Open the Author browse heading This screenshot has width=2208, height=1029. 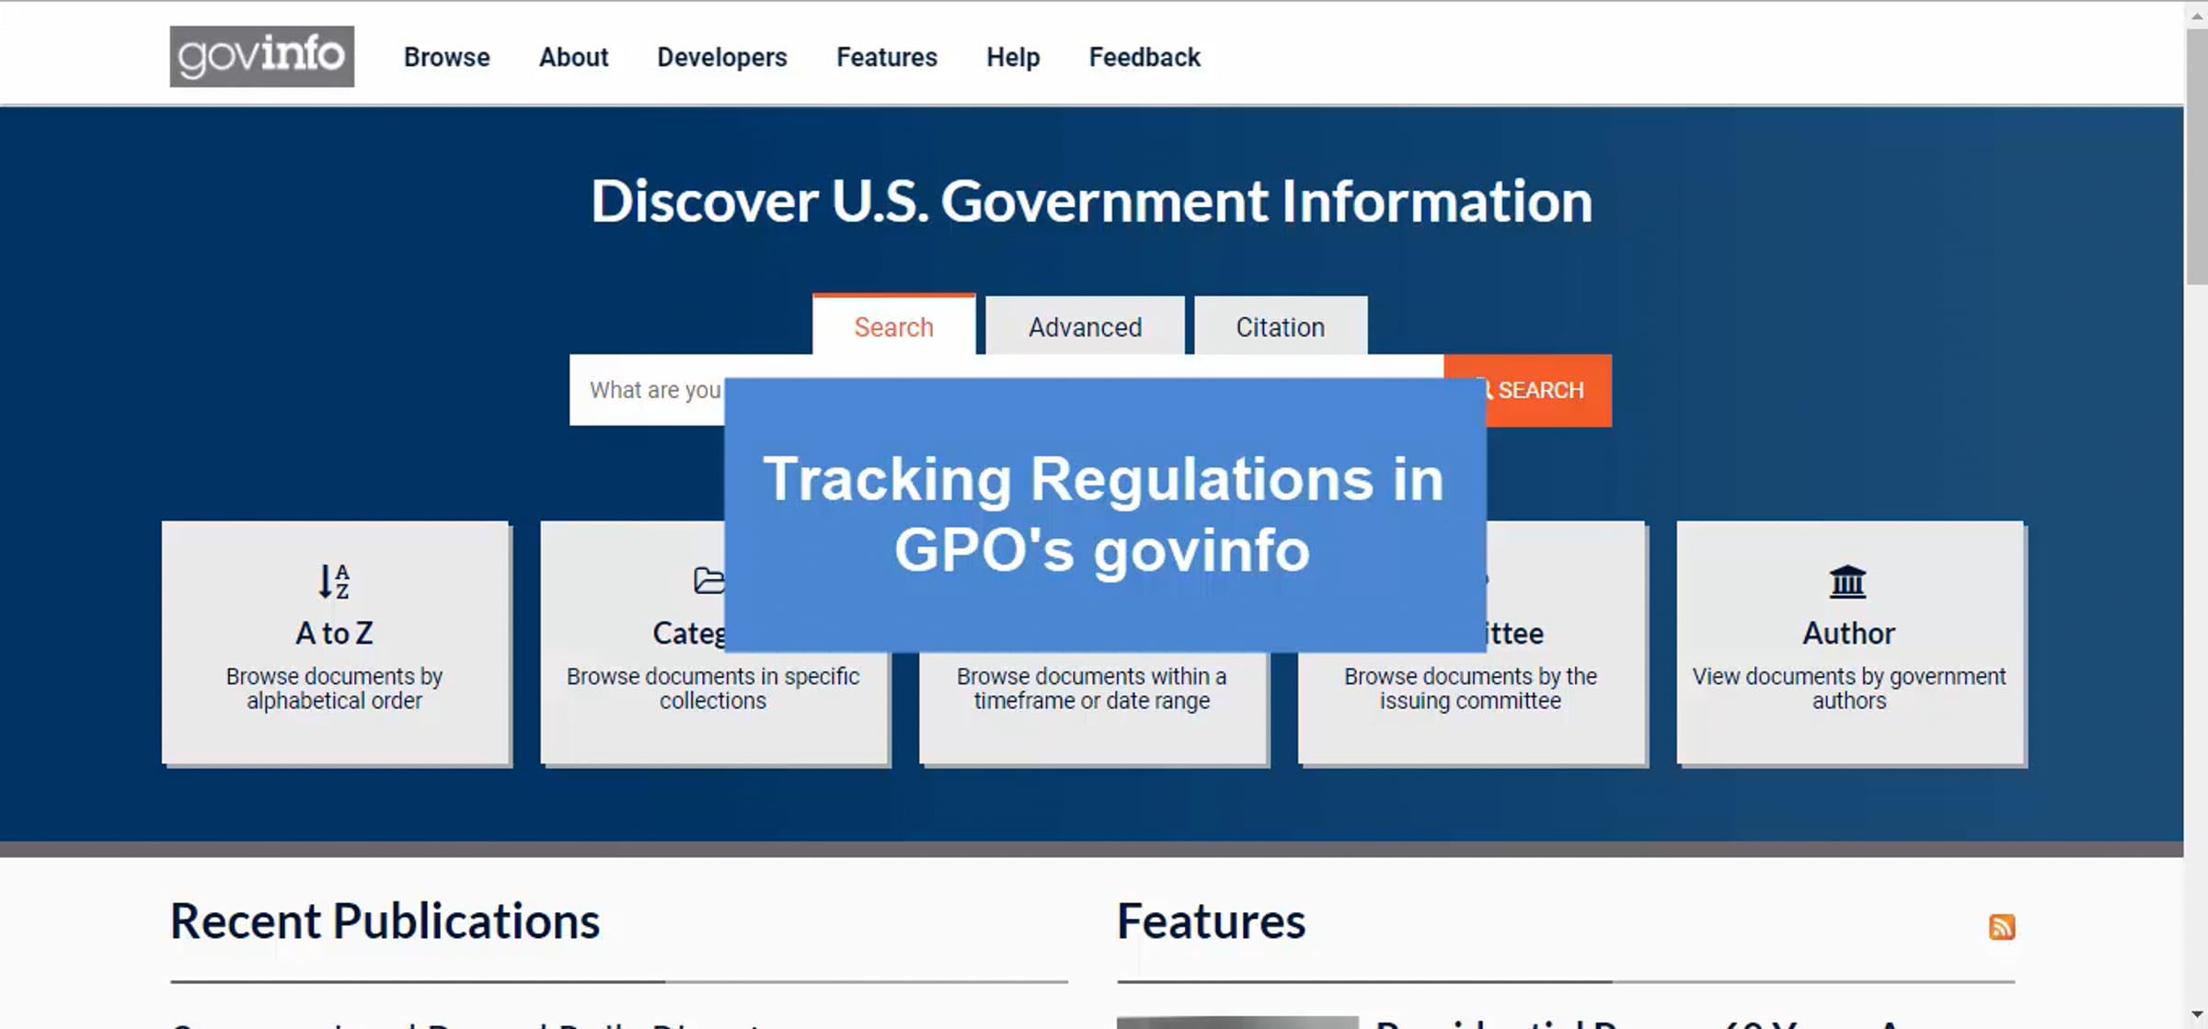[x=1849, y=633]
